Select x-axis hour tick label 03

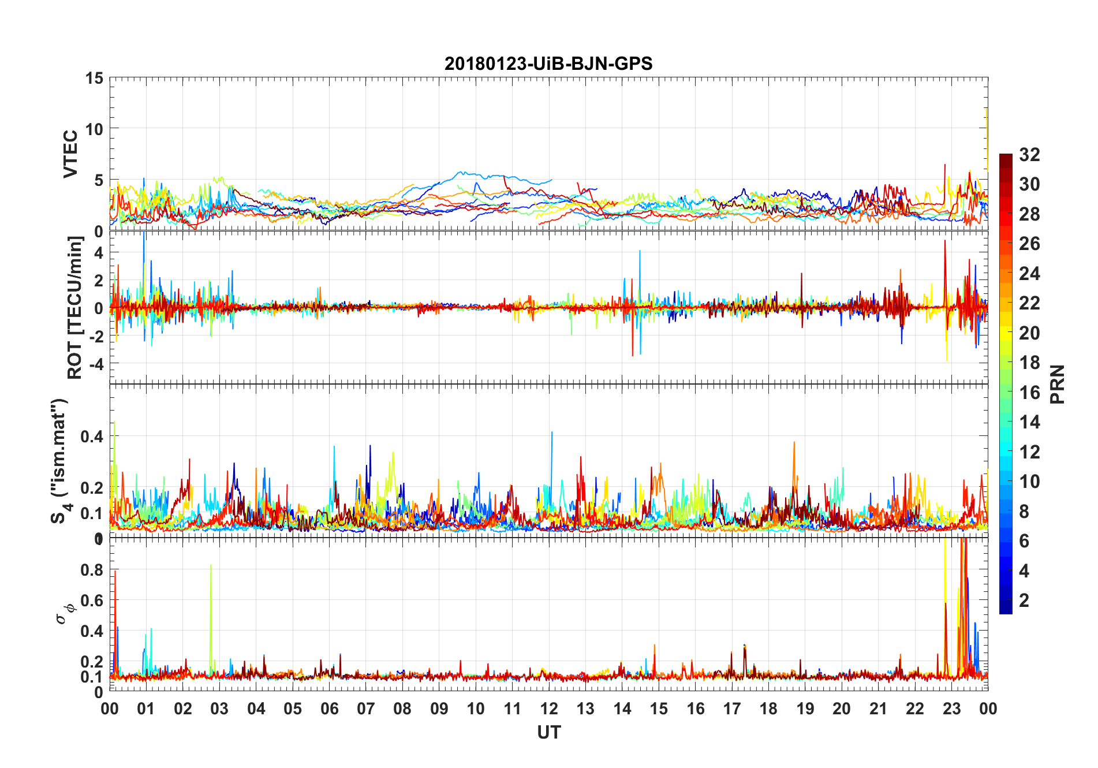[219, 709]
